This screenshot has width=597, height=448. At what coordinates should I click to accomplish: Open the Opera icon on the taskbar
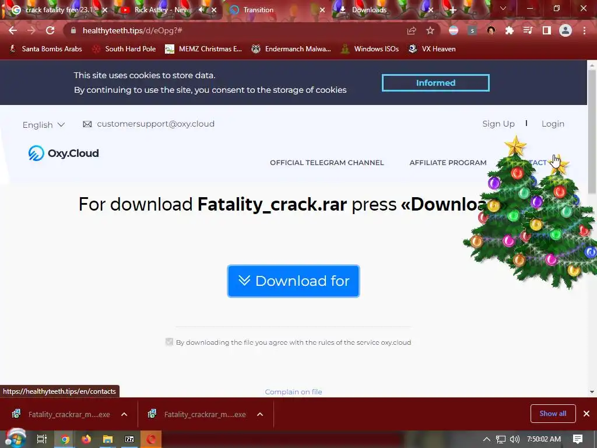tap(151, 439)
